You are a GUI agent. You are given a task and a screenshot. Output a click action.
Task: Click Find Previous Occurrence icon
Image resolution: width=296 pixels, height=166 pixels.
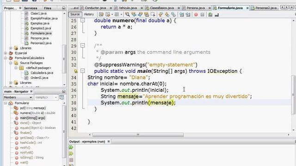tap(134, 14)
